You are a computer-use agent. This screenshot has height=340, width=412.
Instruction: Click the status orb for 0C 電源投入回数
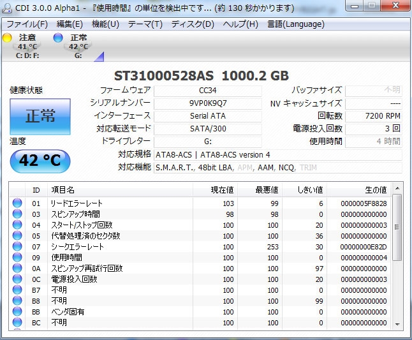click(17, 279)
